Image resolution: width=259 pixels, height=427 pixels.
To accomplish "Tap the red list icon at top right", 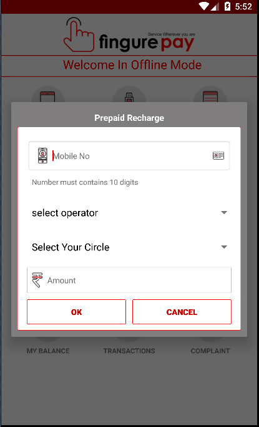I will click(x=210, y=96).
